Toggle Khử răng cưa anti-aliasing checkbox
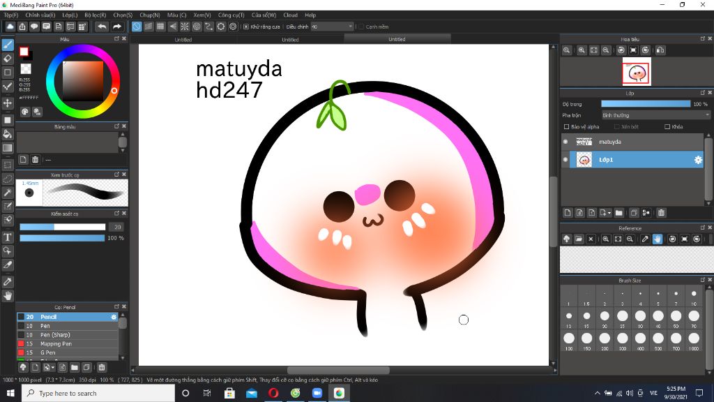This screenshot has width=714, height=402. (246, 27)
